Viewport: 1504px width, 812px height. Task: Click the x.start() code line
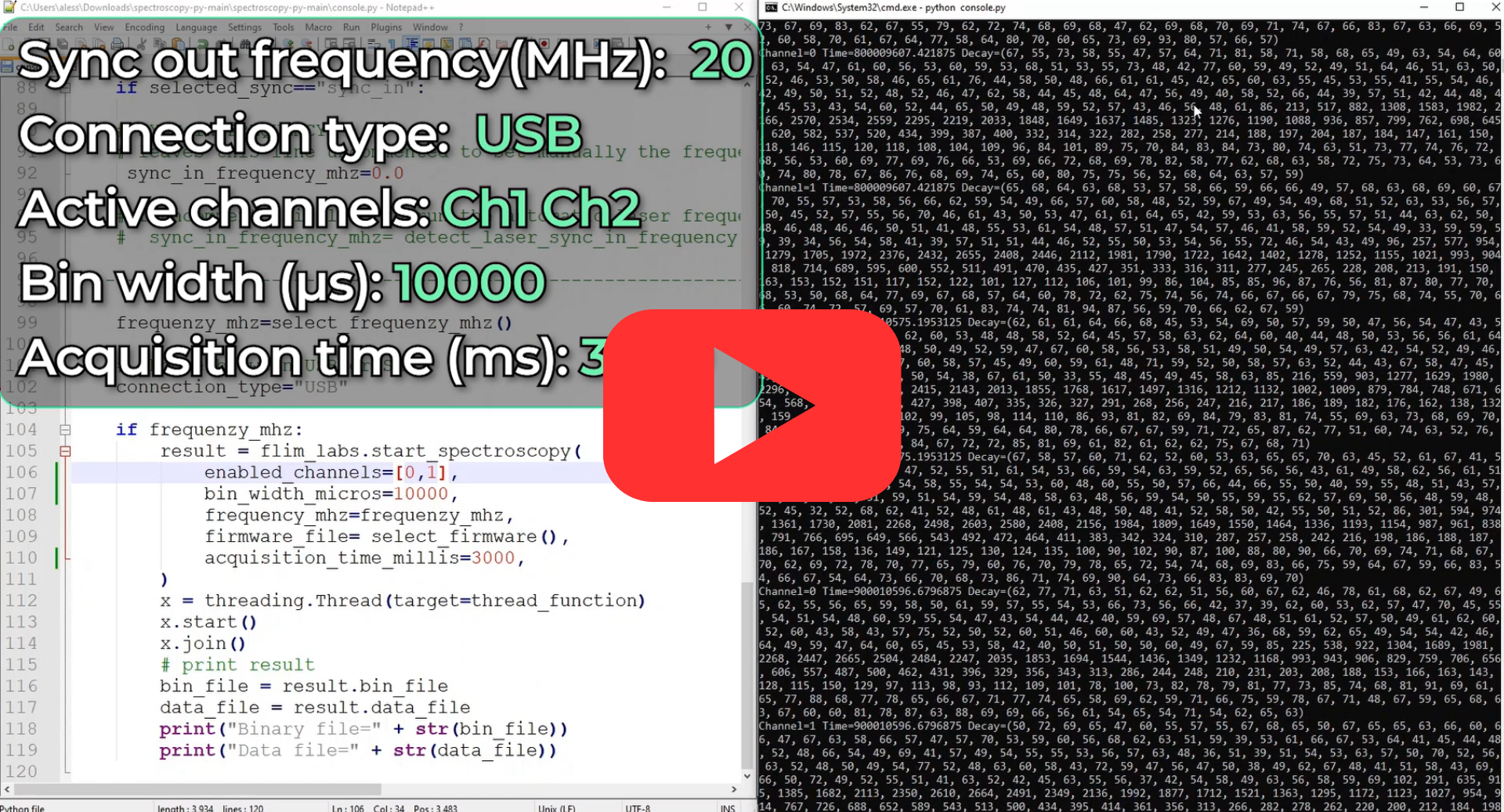click(208, 623)
